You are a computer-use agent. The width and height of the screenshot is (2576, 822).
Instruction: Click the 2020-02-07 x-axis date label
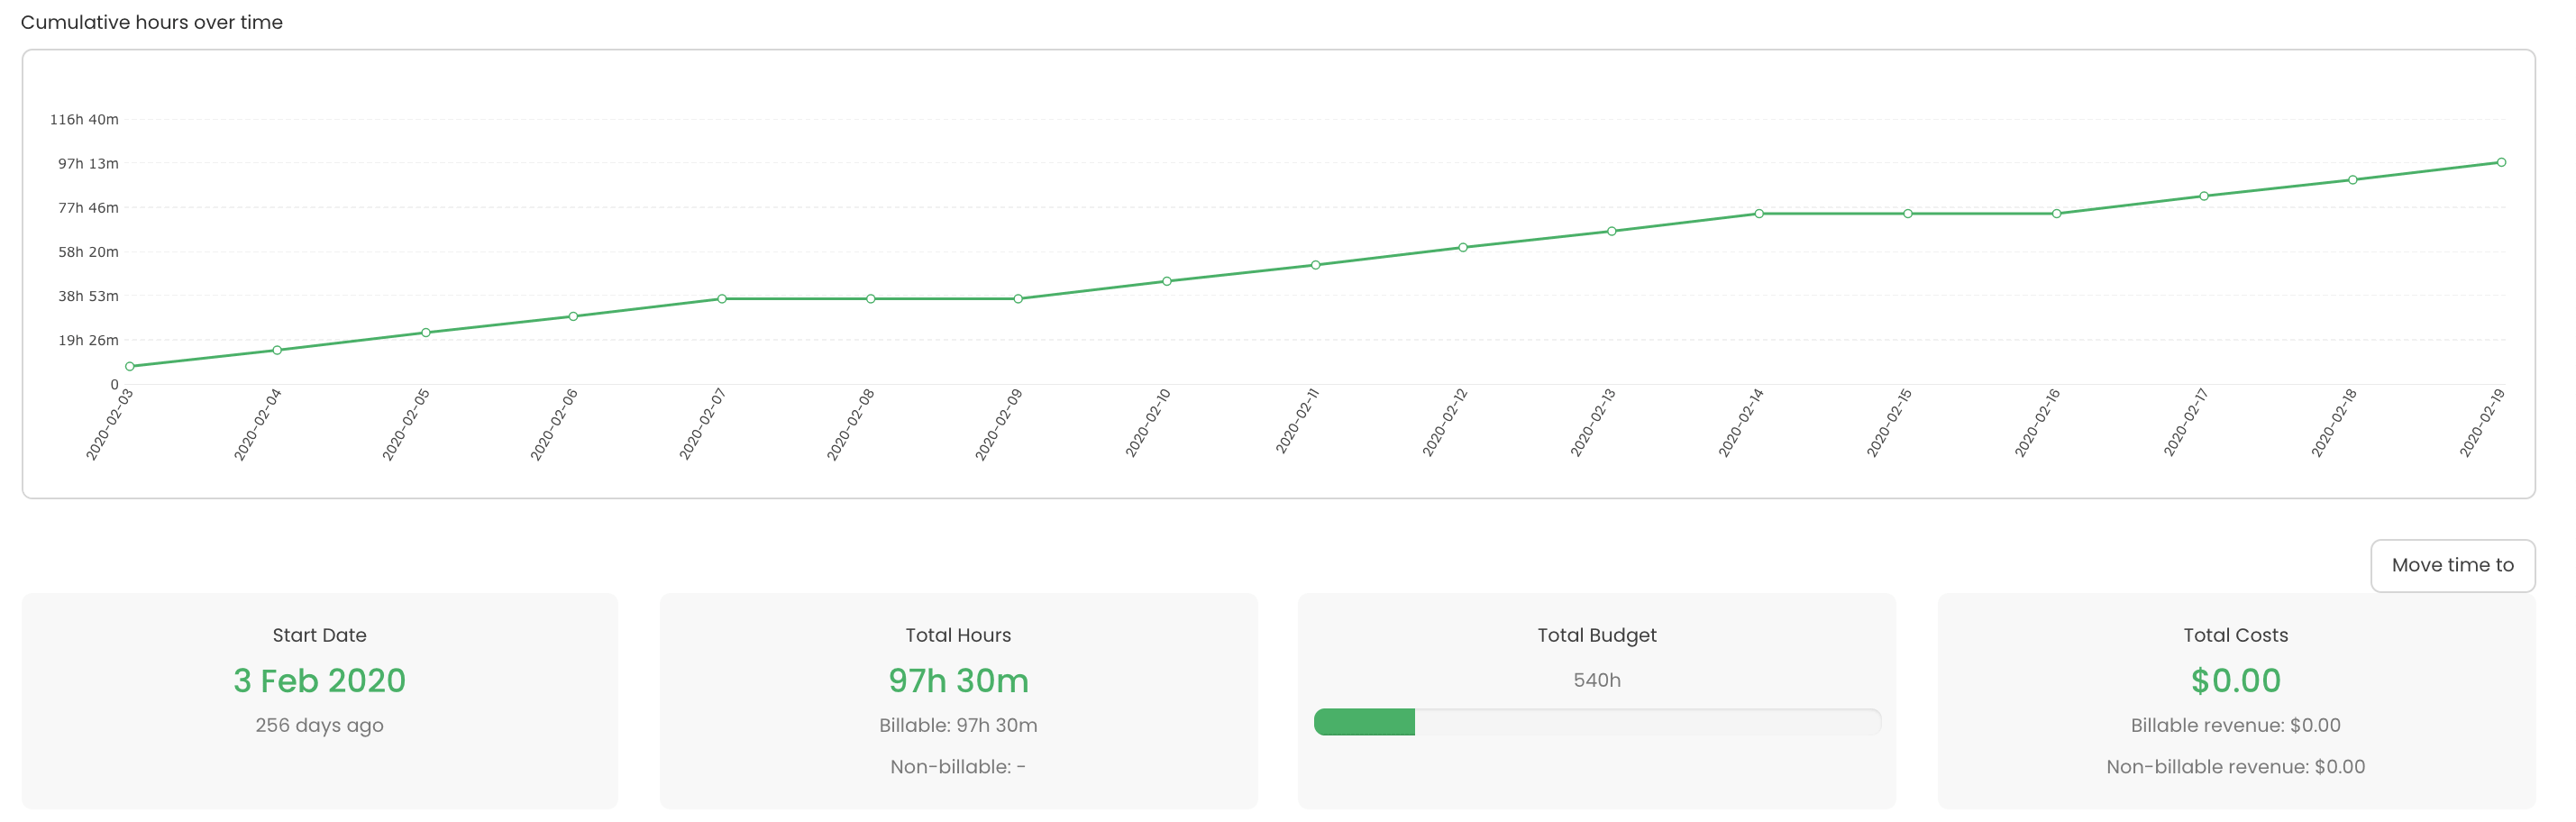pyautogui.click(x=702, y=424)
